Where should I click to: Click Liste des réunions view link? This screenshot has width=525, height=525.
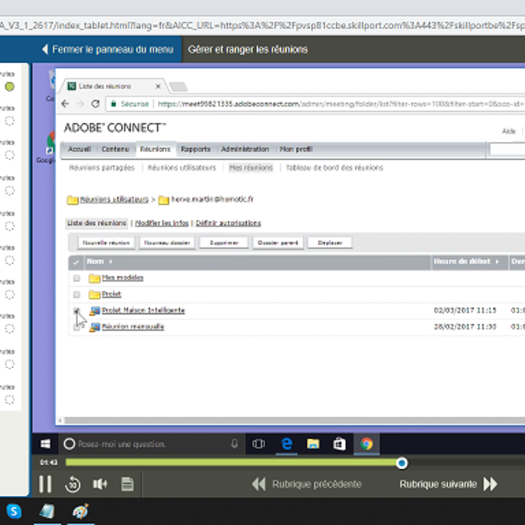coord(96,223)
